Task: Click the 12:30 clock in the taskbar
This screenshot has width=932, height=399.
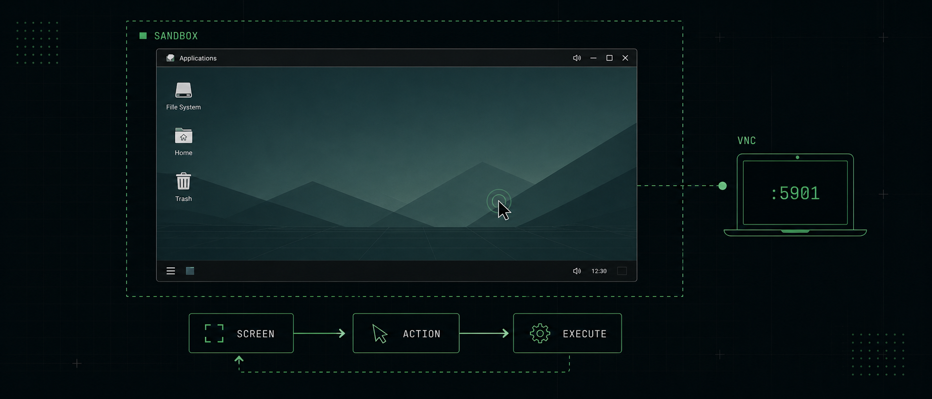Action: click(599, 271)
